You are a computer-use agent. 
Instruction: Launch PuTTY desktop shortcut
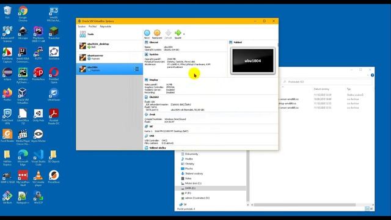click(38, 53)
